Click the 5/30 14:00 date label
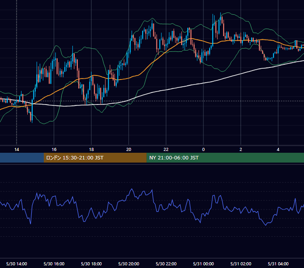This screenshot has height=268, width=304. 17,264
